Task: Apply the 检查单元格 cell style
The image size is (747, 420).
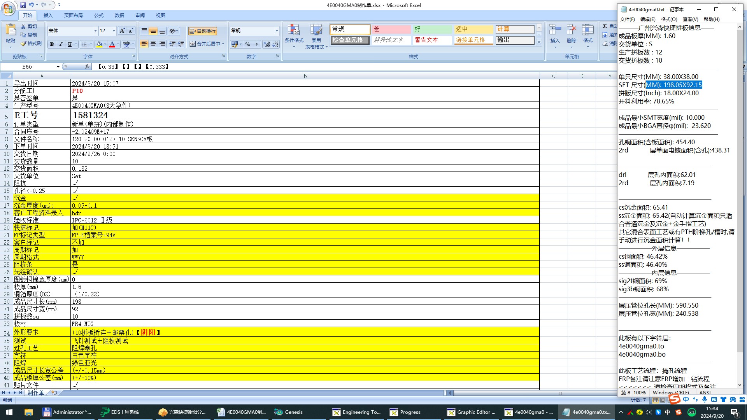Action: 349,40
